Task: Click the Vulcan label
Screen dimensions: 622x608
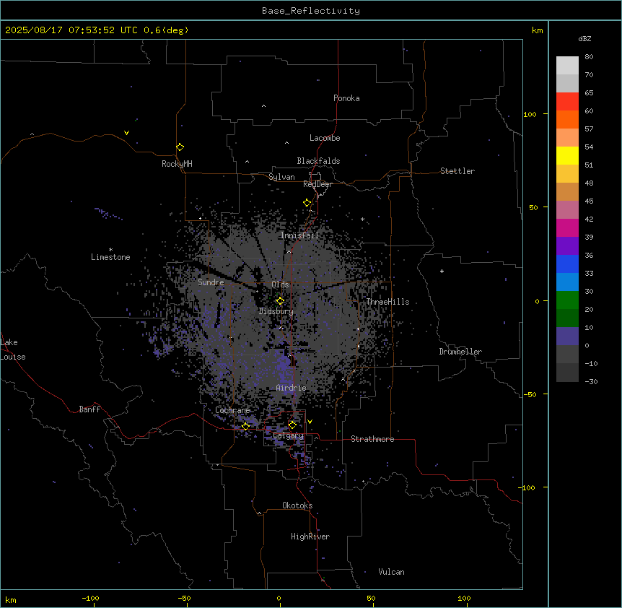Action: coord(392,572)
